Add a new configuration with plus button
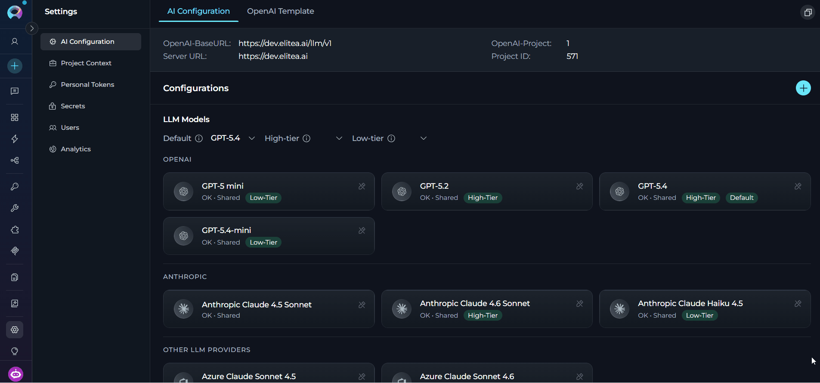Image resolution: width=820 pixels, height=383 pixels. [x=803, y=88]
